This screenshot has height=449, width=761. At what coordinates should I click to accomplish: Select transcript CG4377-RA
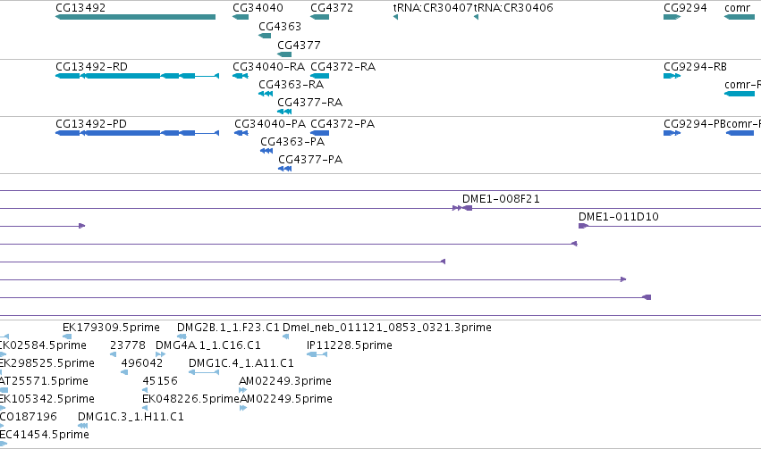[x=284, y=112]
